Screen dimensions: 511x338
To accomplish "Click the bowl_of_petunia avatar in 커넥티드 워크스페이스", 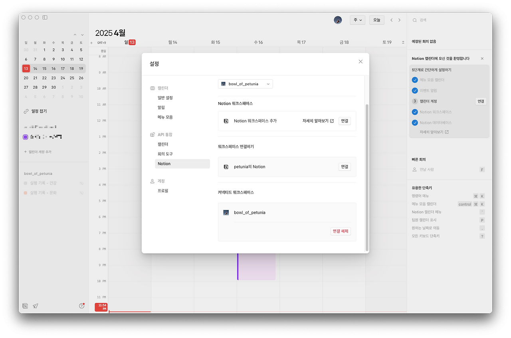I will [x=226, y=212].
